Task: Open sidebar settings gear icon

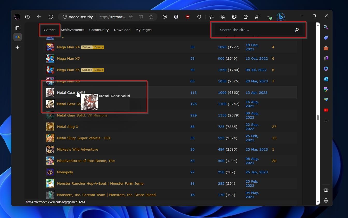Action: pyautogui.click(x=326, y=200)
